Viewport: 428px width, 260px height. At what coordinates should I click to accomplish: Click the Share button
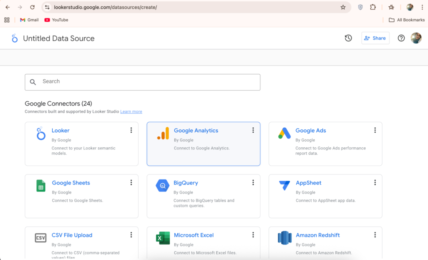coord(375,38)
